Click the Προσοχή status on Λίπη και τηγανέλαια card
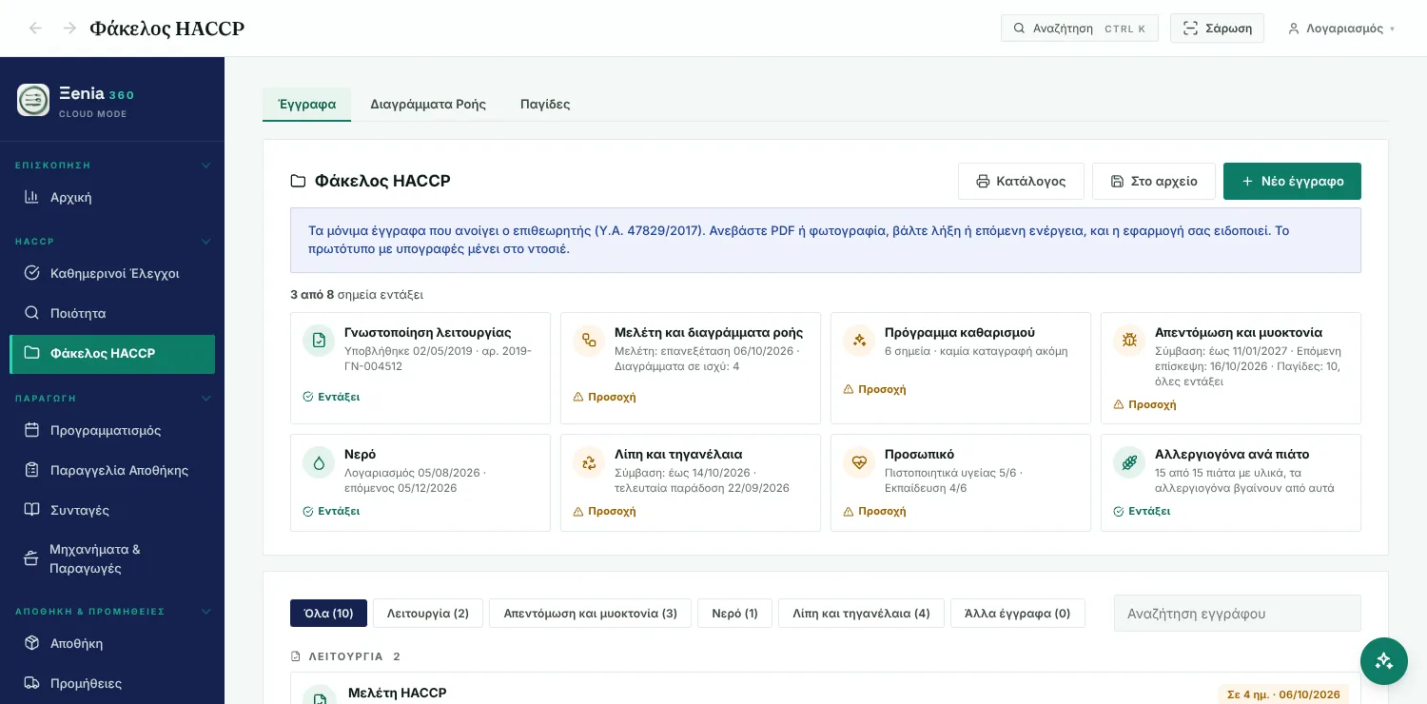 pyautogui.click(x=604, y=511)
